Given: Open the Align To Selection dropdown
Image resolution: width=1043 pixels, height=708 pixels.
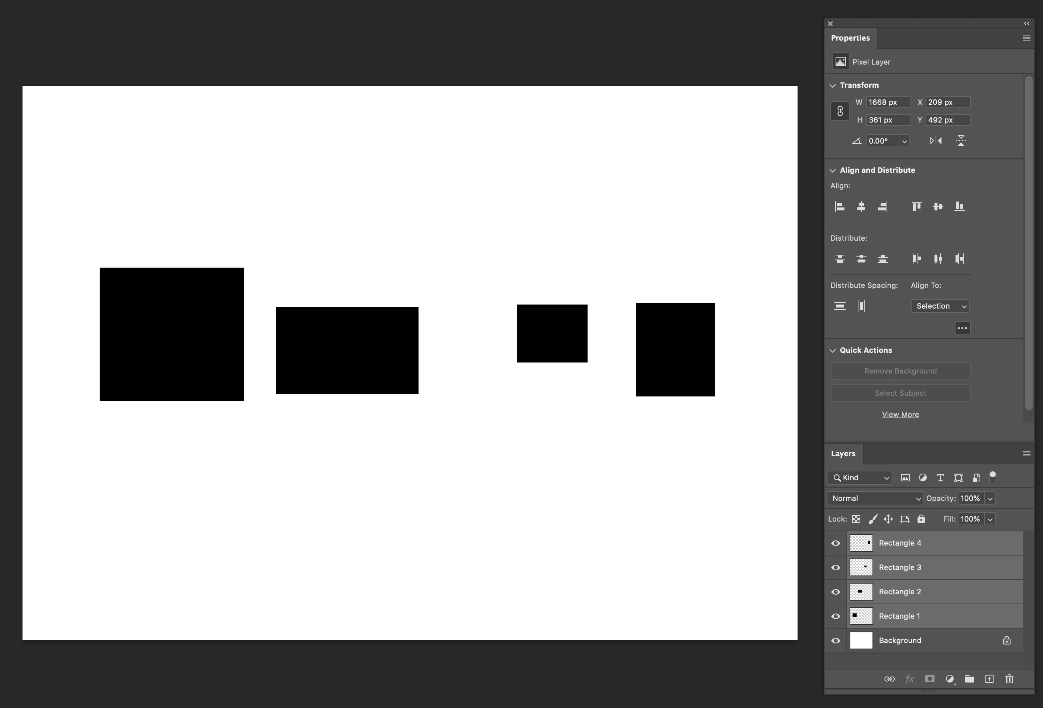Looking at the screenshot, I should click(x=940, y=306).
